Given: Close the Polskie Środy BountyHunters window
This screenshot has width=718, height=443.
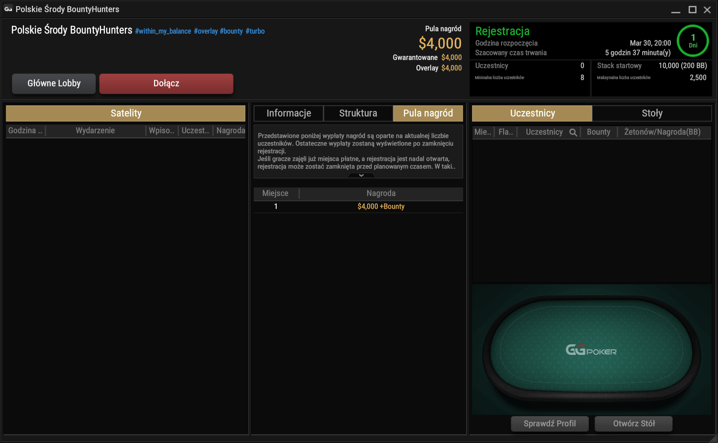Looking at the screenshot, I should point(707,10).
